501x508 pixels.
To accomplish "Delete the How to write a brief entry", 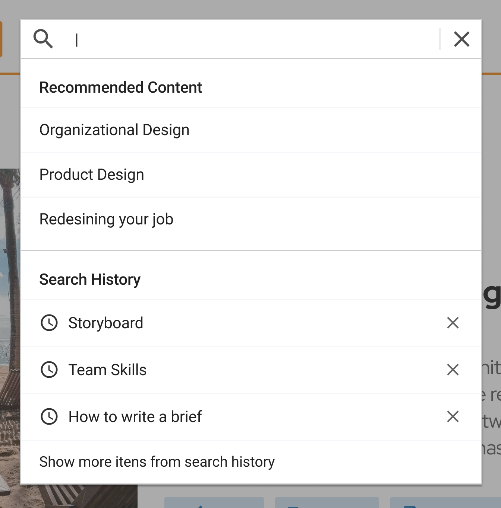I will [x=453, y=416].
